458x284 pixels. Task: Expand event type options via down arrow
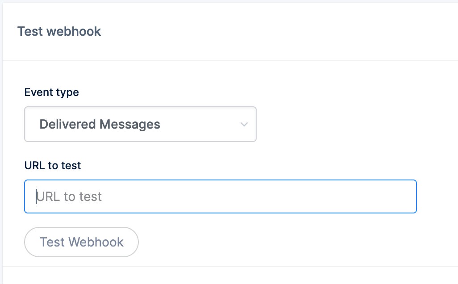tap(244, 124)
